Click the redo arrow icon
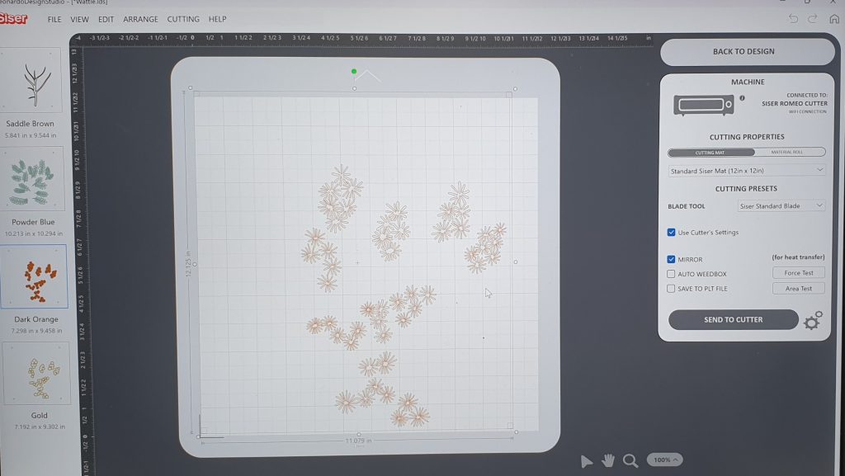The height and width of the screenshot is (476, 845). 813,18
